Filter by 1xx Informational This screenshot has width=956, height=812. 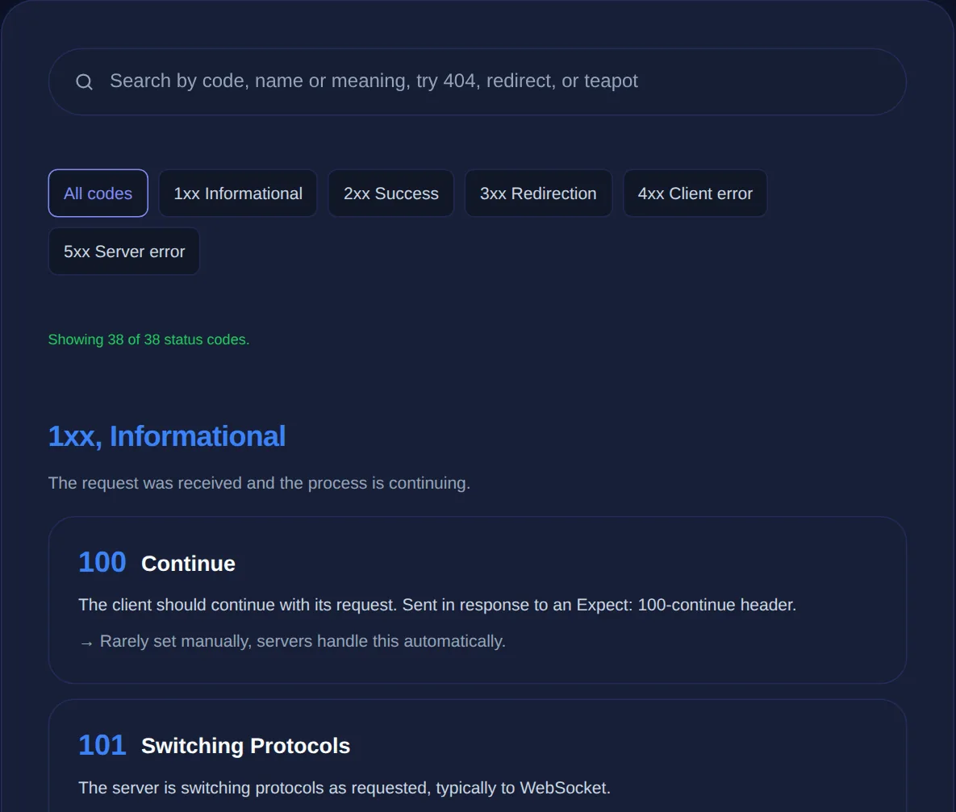[238, 194]
